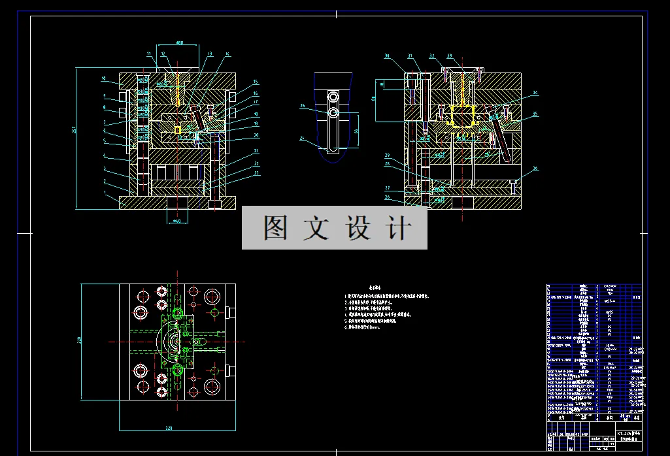Select the yellow highlighted mold core insert

(463, 115)
